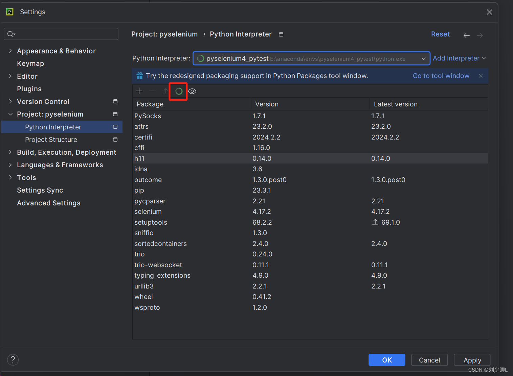Expand the Editor section
This screenshot has width=513, height=376.
coord(10,76)
